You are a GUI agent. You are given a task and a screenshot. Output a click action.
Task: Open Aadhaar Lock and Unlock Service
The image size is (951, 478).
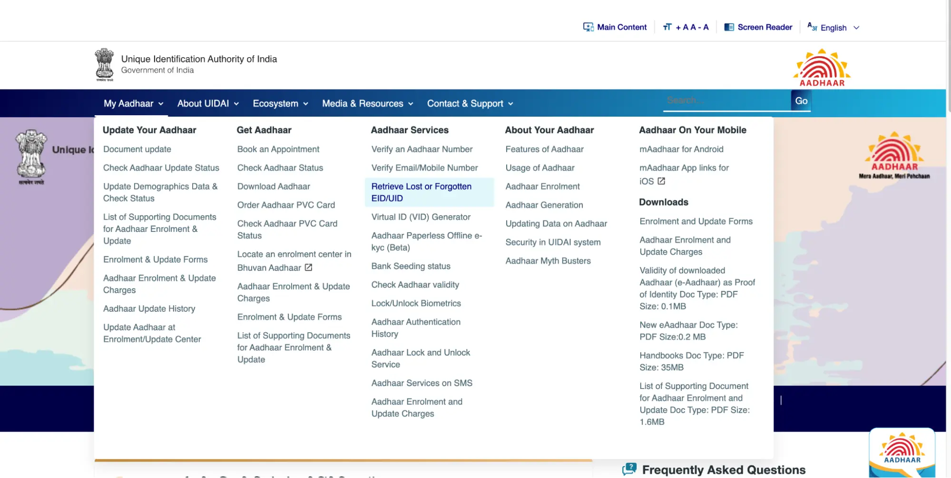[x=421, y=358]
